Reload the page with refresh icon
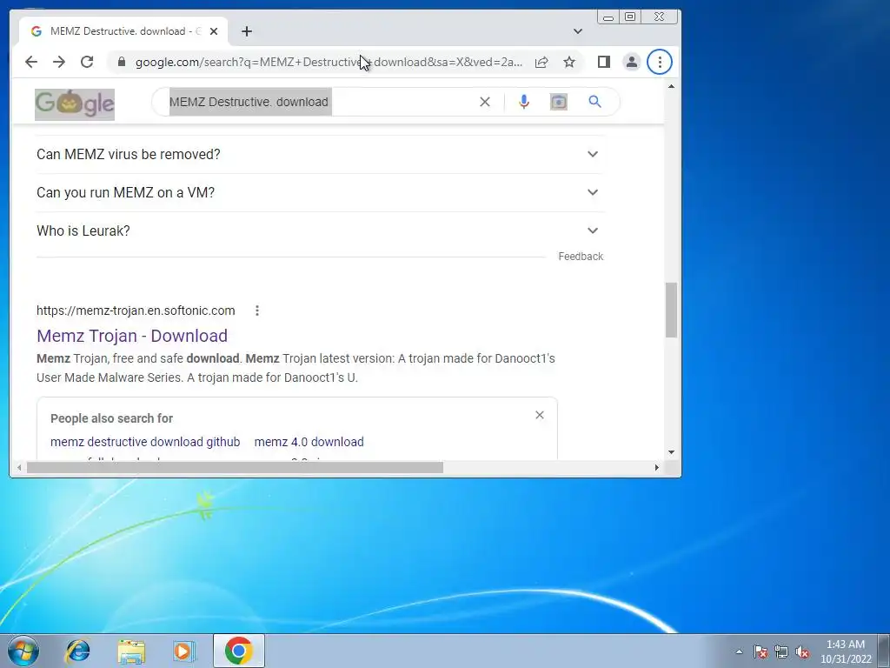Image resolution: width=890 pixels, height=668 pixels. (87, 62)
